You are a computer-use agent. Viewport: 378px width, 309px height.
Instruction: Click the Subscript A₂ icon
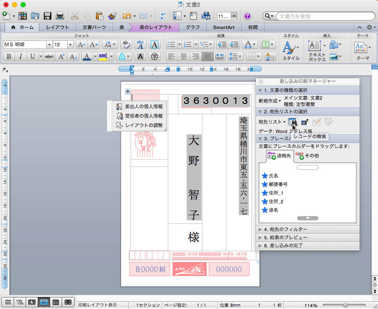(x=73, y=57)
